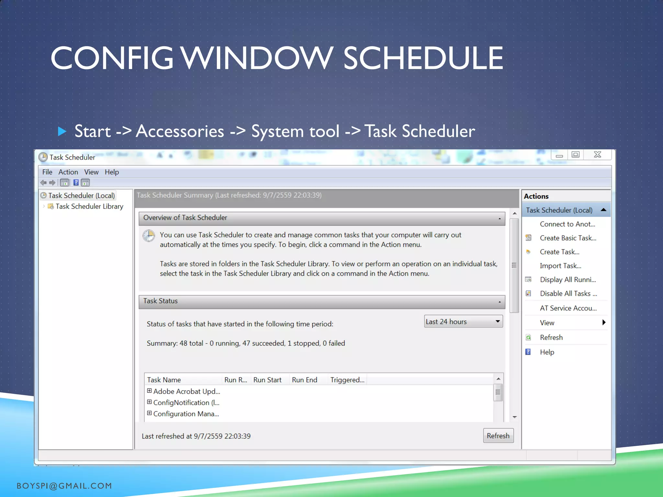Sort by the Triggered... column header

[347, 380]
